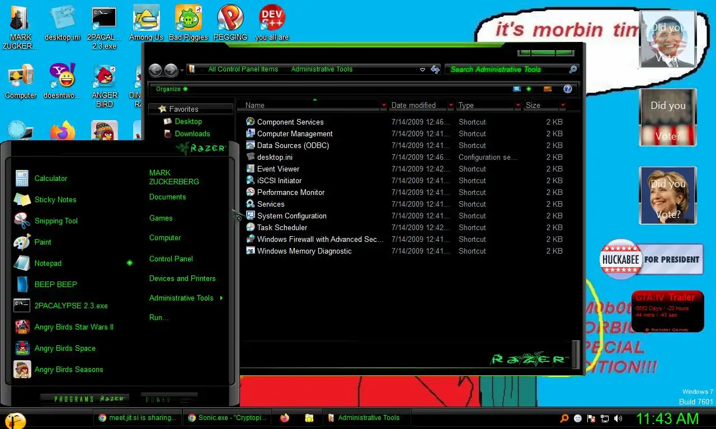Open Documents from Start menu
The image size is (716, 429).
(167, 197)
